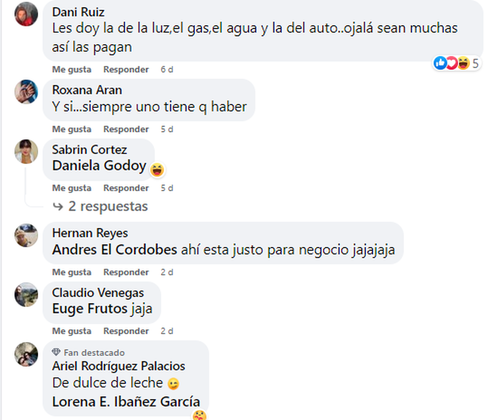The image size is (488, 420).
Task: Reply to Hernan Reyes's comment
Action: (126, 272)
